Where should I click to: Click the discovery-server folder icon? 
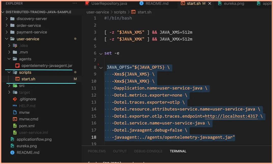(x=12, y=19)
